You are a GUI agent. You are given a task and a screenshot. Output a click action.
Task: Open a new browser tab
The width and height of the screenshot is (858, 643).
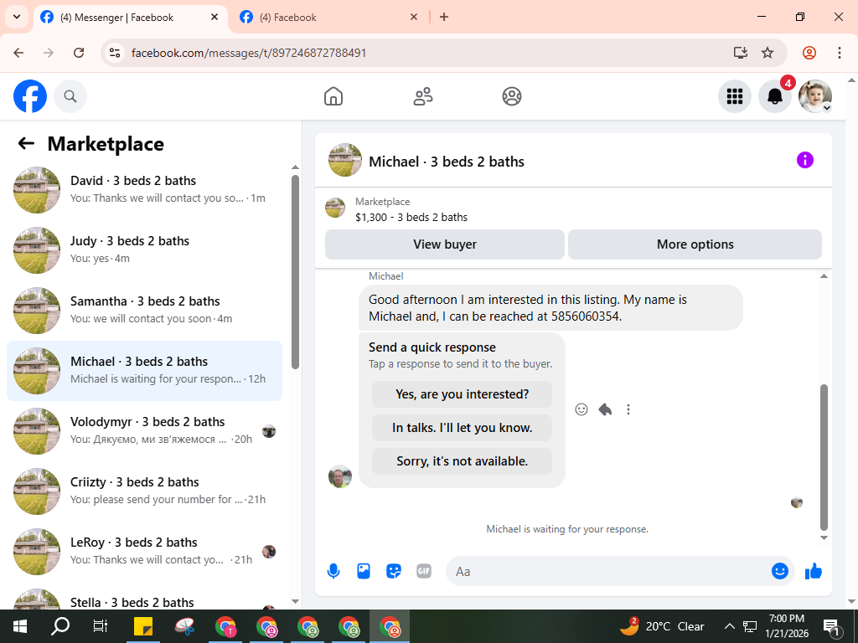tap(444, 18)
